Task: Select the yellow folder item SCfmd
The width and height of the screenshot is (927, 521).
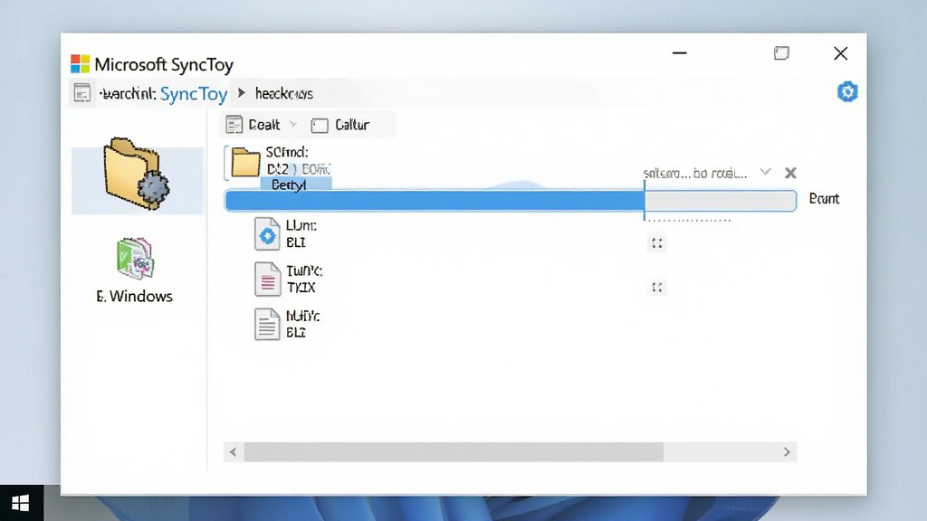Action: (x=245, y=162)
